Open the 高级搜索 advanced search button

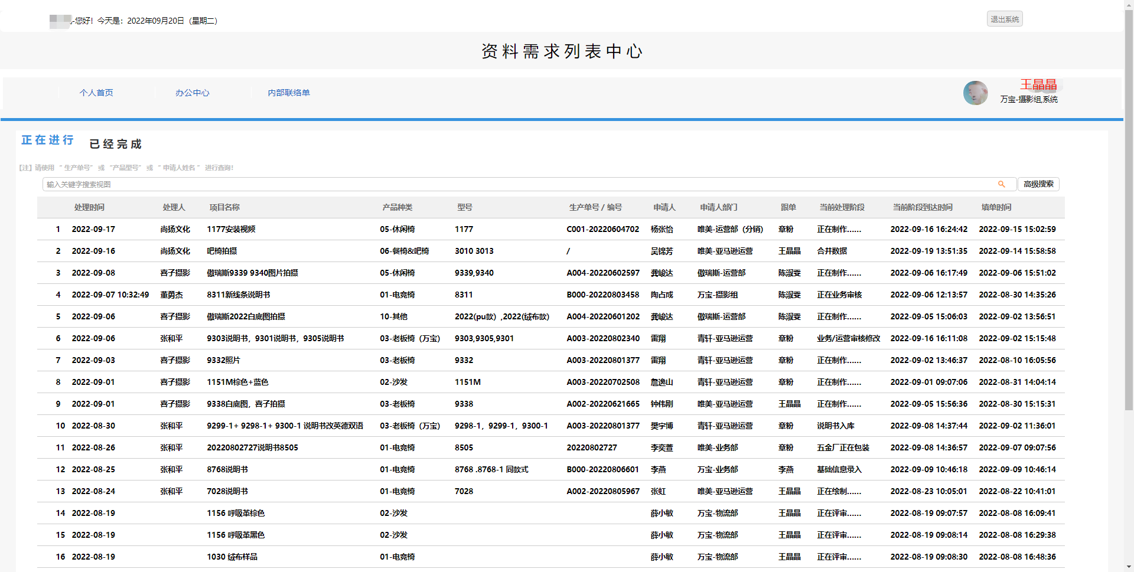1038,184
